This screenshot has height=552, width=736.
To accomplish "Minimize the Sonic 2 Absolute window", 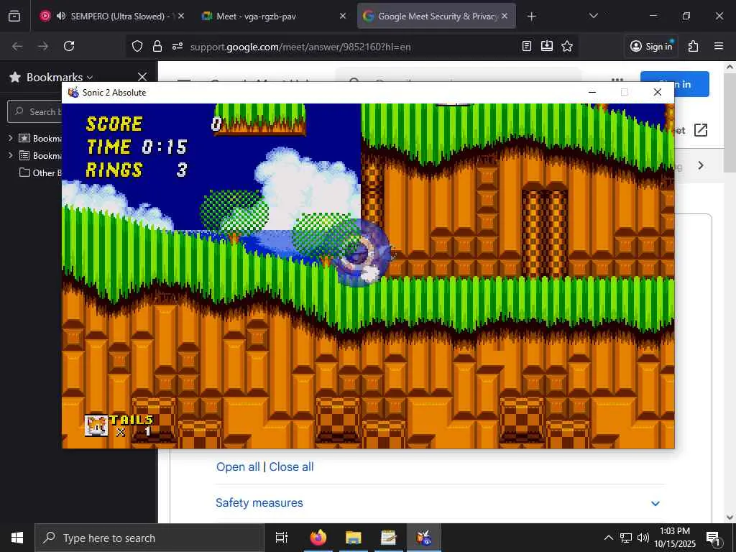I will point(592,93).
